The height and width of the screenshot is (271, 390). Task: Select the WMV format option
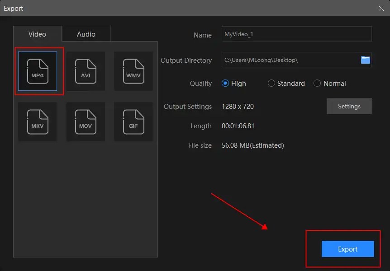[x=133, y=71]
